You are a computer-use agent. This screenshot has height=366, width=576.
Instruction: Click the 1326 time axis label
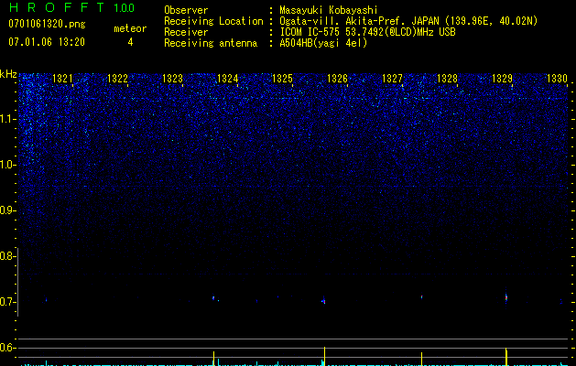(337, 79)
